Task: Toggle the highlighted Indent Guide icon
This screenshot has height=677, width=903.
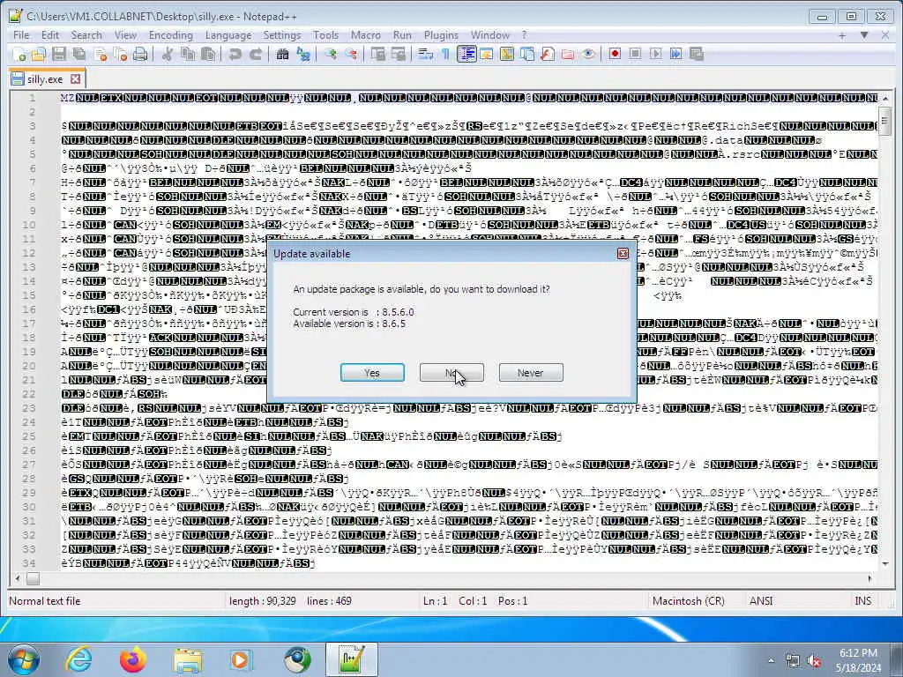Action: pos(466,54)
